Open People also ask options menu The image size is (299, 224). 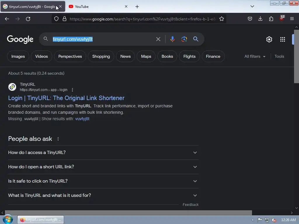point(58,139)
